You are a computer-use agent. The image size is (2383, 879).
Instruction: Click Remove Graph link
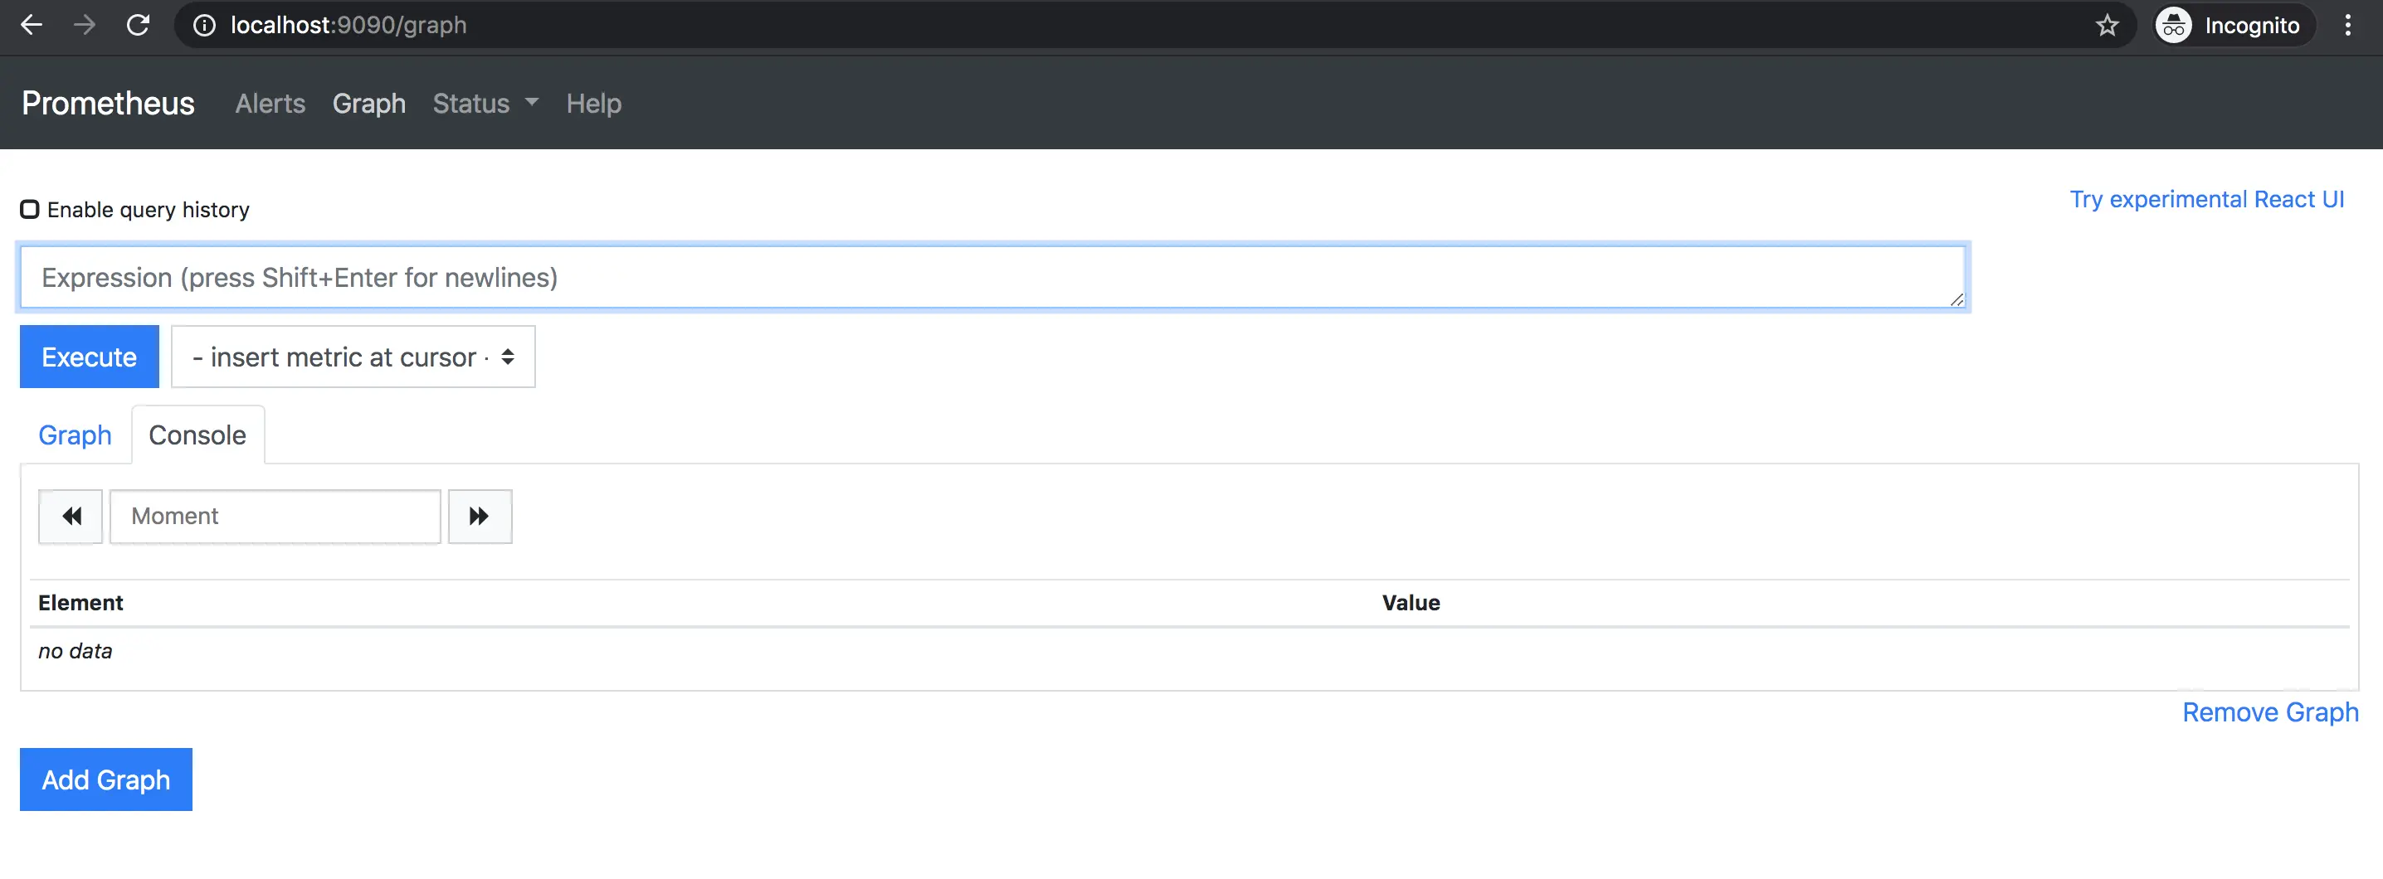point(2270,711)
